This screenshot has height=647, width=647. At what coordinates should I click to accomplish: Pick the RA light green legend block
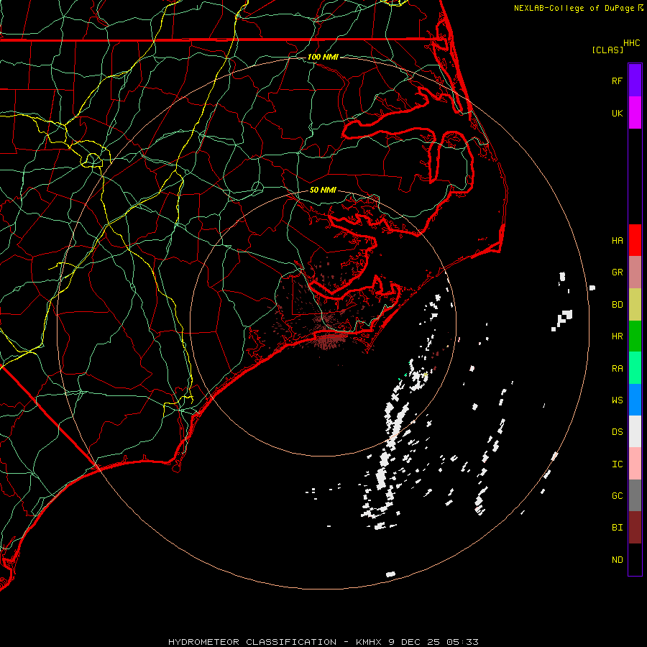pos(635,368)
